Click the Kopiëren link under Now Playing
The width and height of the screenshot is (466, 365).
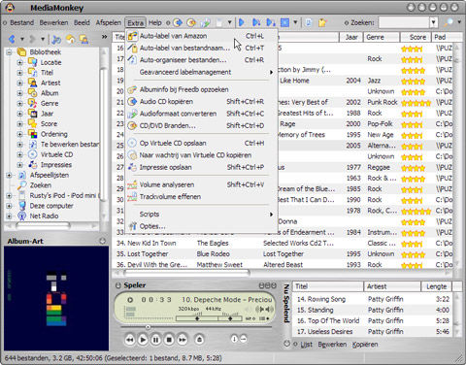[365, 345]
